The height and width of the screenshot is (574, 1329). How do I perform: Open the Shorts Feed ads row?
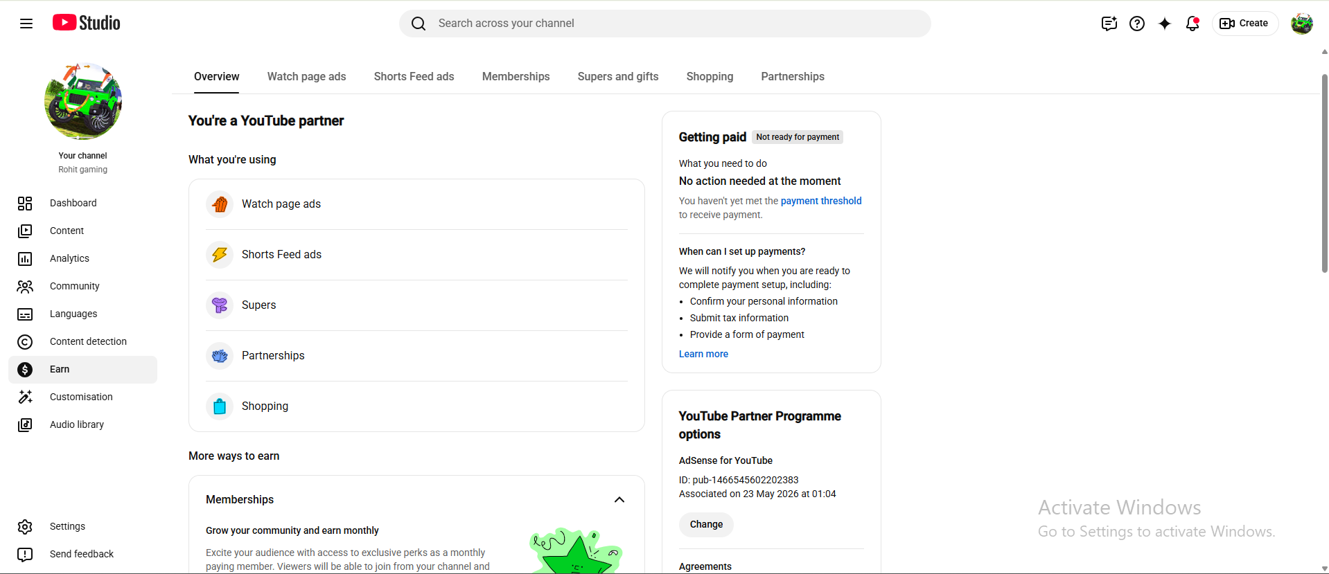416,255
